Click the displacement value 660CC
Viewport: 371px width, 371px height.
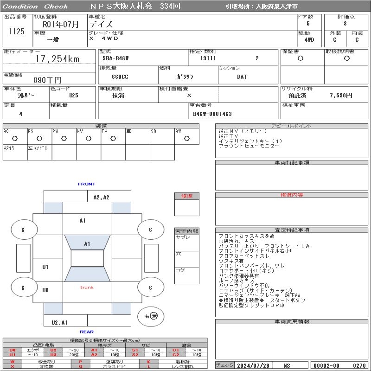tap(120, 77)
